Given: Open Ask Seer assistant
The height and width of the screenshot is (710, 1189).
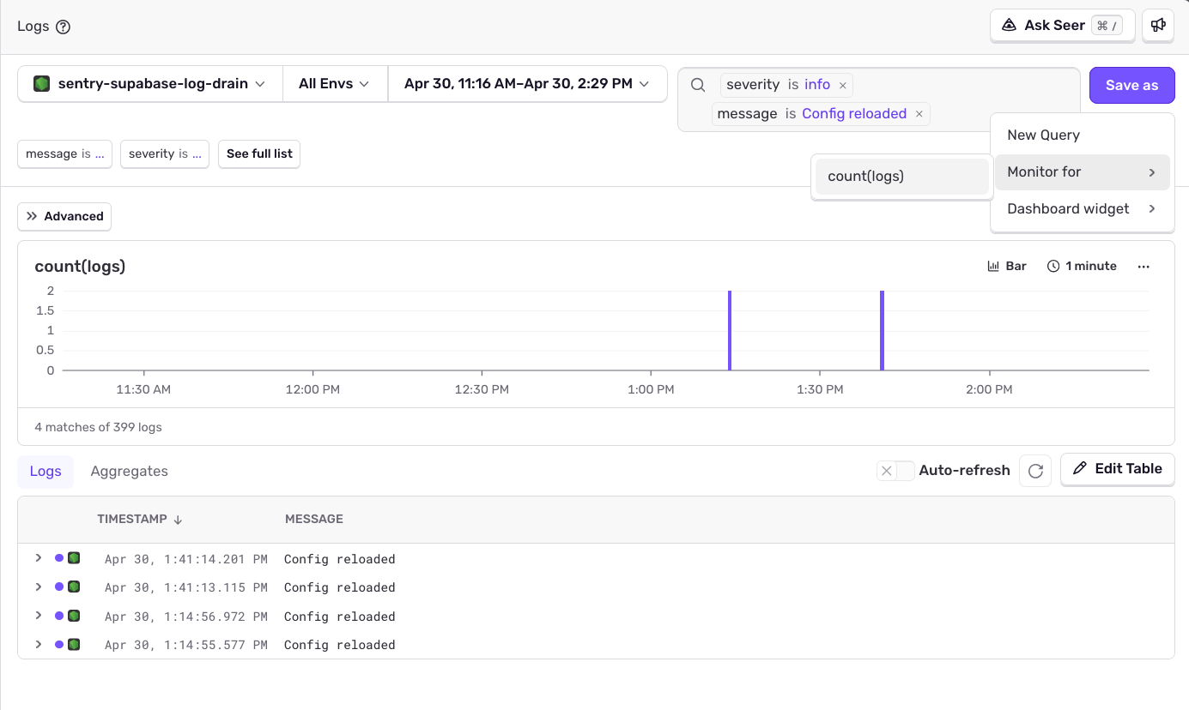Looking at the screenshot, I should pyautogui.click(x=1063, y=25).
